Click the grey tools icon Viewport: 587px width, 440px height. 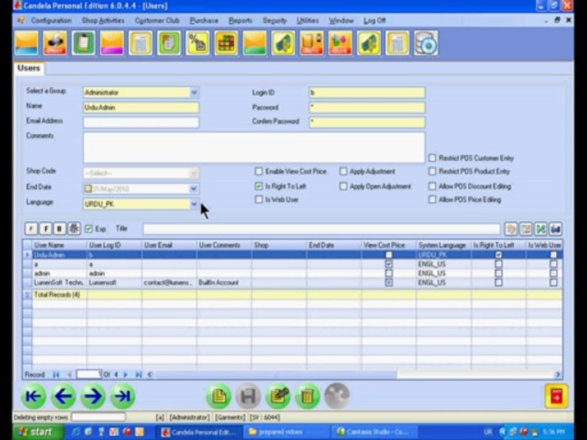pyautogui.click(x=337, y=396)
